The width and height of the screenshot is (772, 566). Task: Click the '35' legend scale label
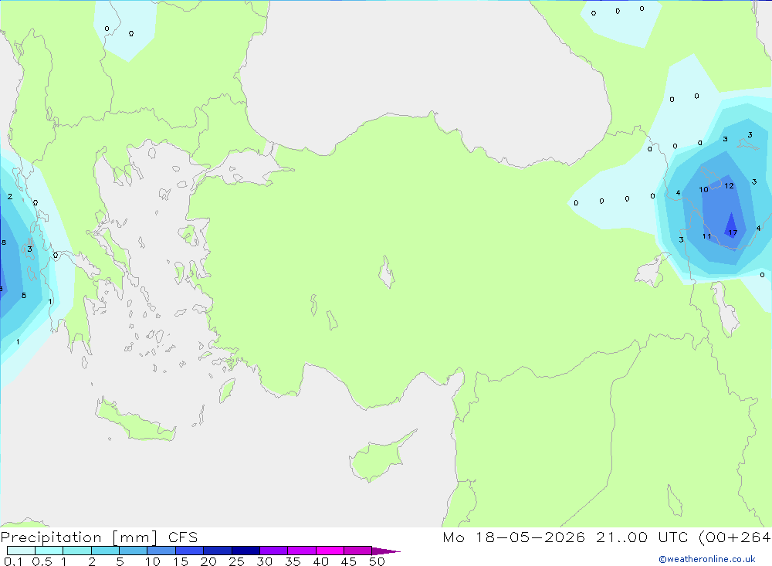coord(293,561)
